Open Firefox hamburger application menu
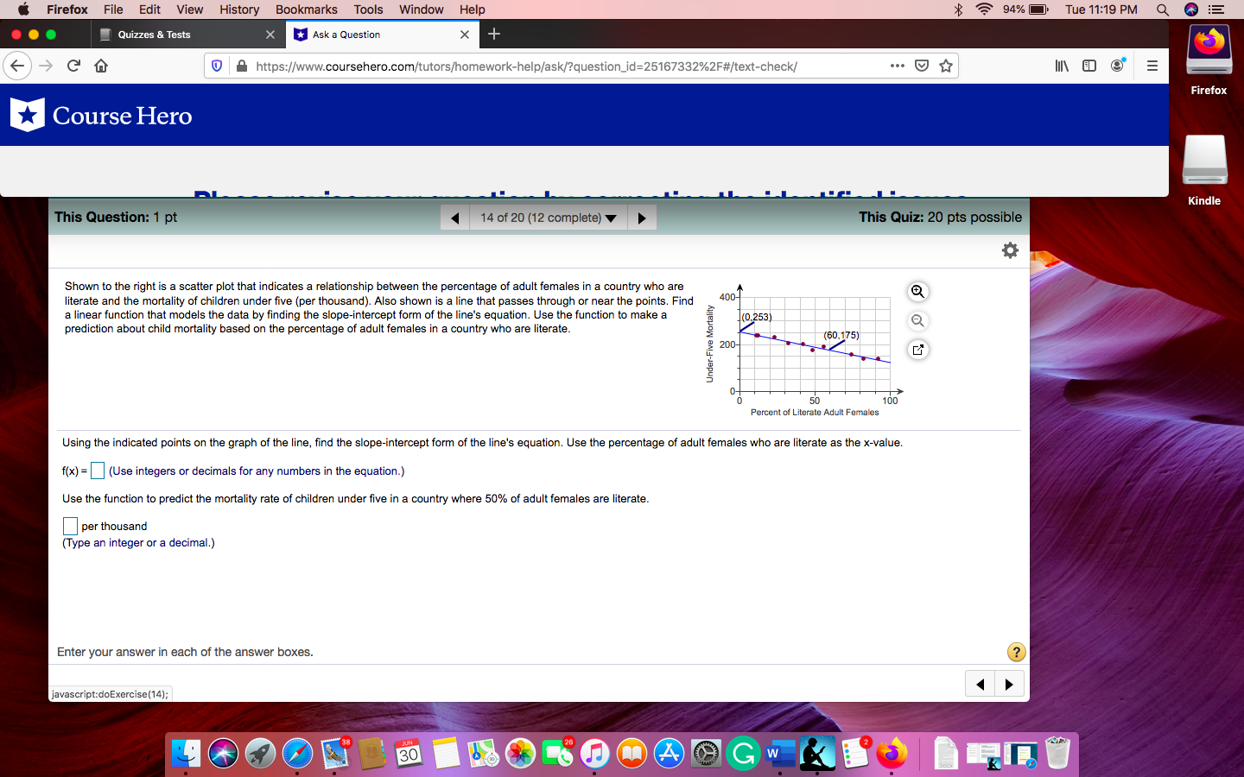Screen dimensions: 1244x777 point(1152,66)
